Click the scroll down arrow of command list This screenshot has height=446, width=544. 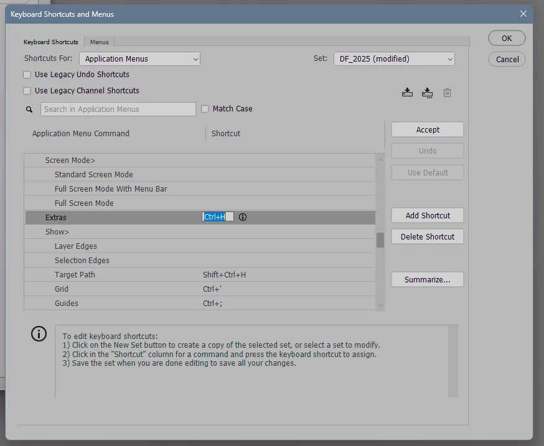tap(380, 305)
